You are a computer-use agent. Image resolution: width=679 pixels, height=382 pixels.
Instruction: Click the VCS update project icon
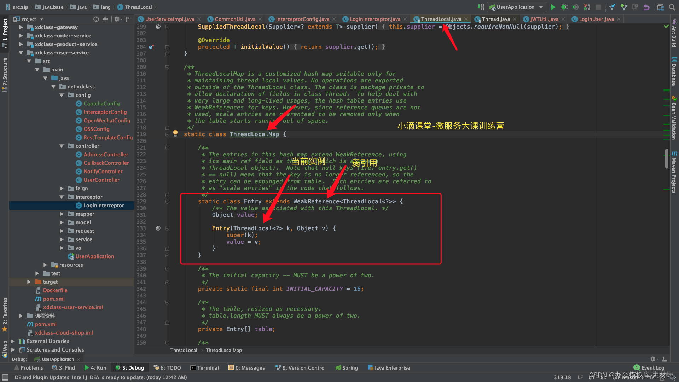point(613,7)
